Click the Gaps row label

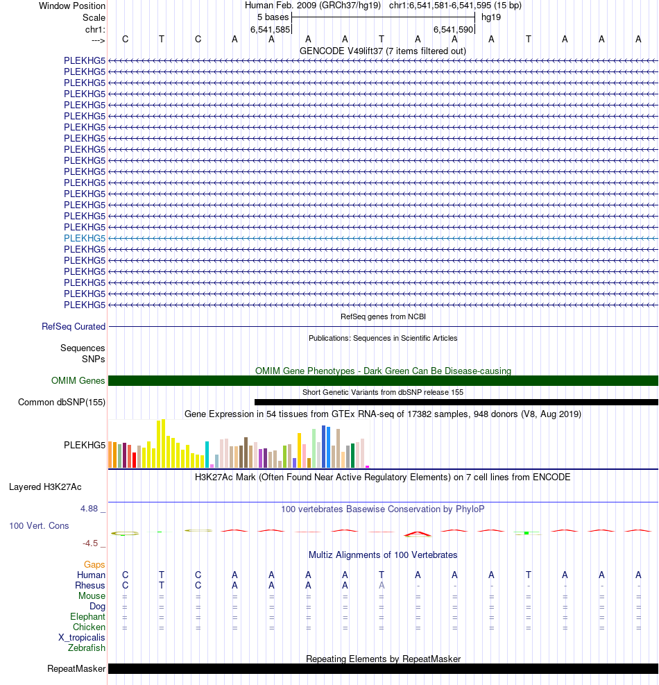point(95,565)
